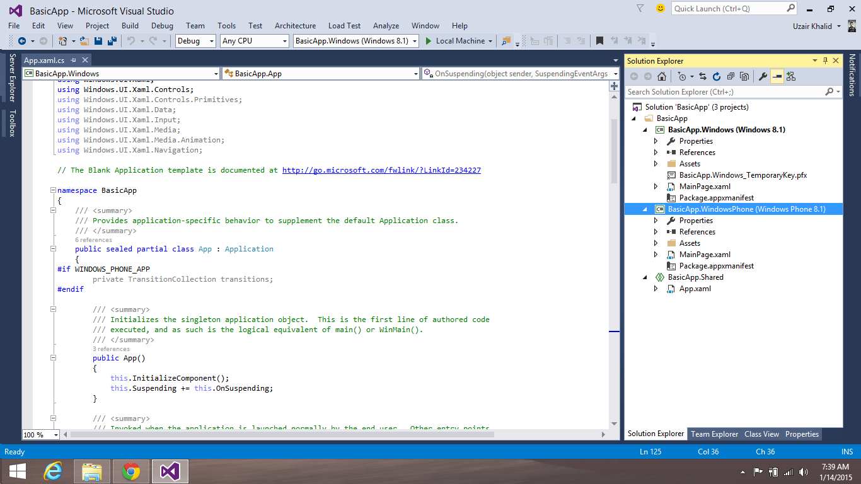Switch to the Team Explorer tab

pyautogui.click(x=714, y=434)
